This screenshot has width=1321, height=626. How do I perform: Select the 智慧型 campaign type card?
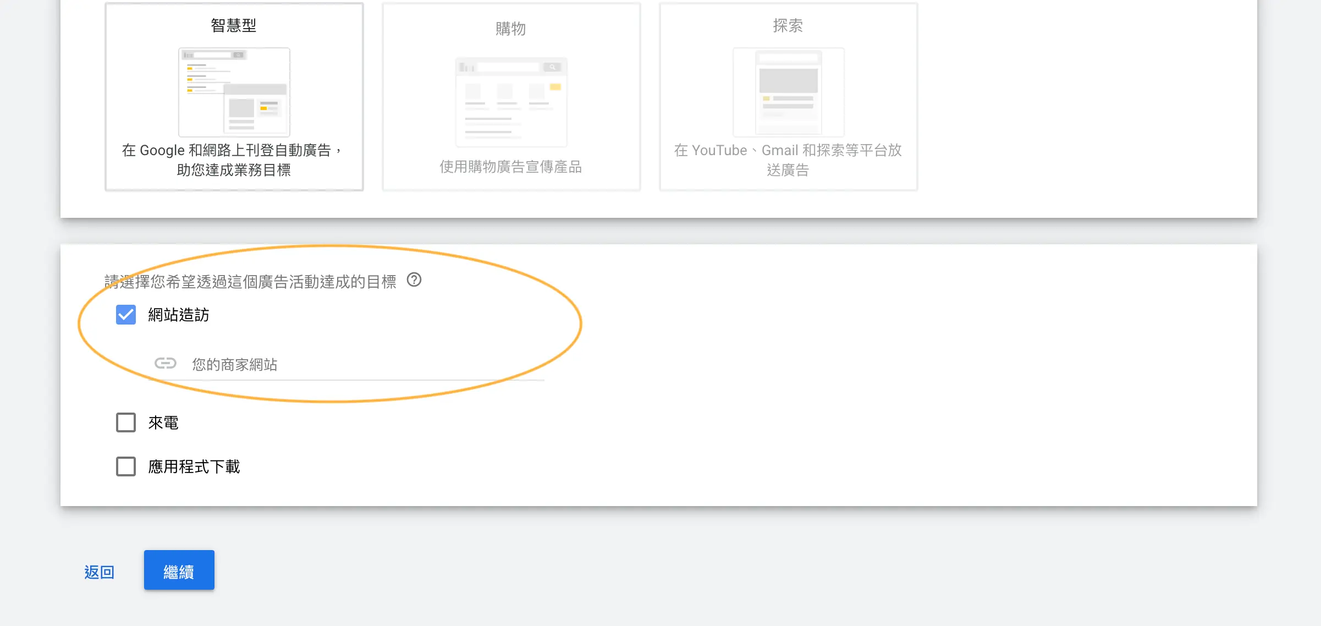234,97
